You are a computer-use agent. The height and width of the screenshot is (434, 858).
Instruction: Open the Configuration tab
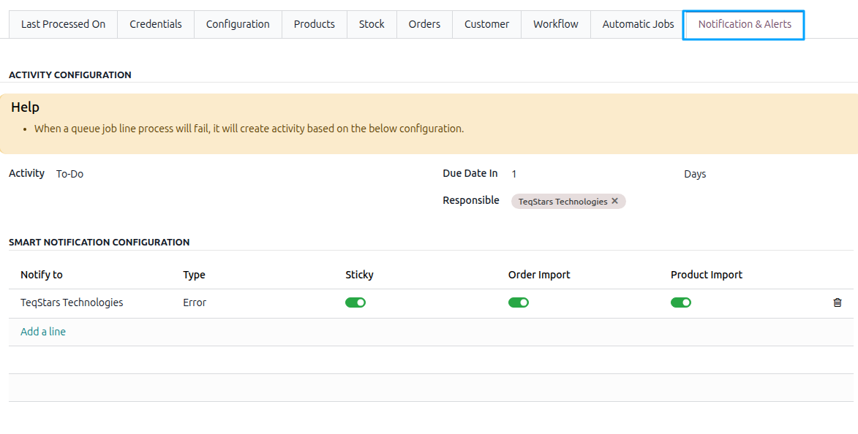238,24
